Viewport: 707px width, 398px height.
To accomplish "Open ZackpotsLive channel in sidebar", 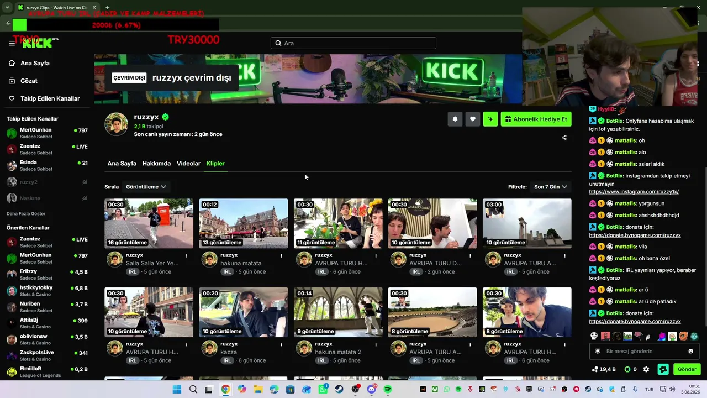I will tap(47, 355).
